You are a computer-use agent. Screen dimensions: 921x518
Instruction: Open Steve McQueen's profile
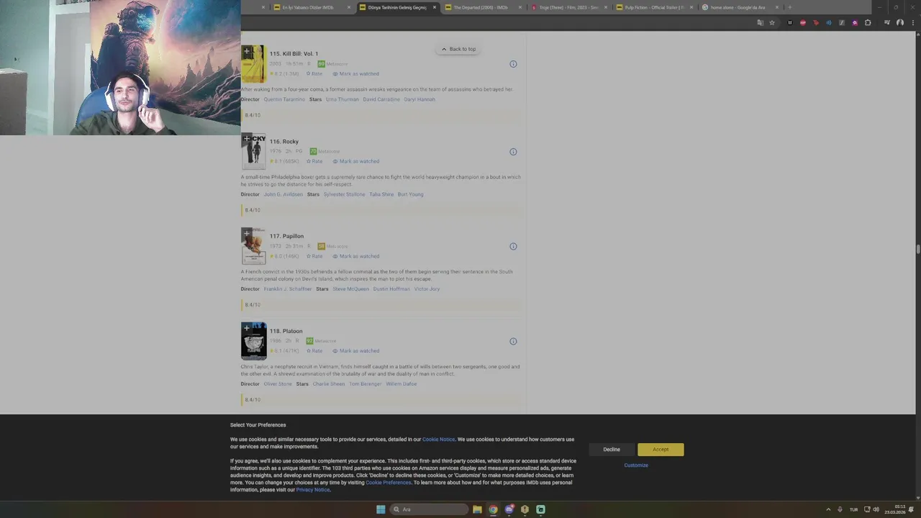pos(350,289)
